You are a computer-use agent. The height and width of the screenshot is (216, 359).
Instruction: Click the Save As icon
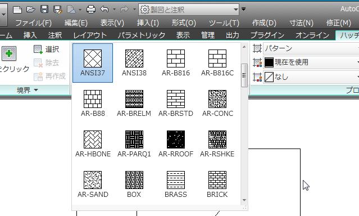point(58,10)
